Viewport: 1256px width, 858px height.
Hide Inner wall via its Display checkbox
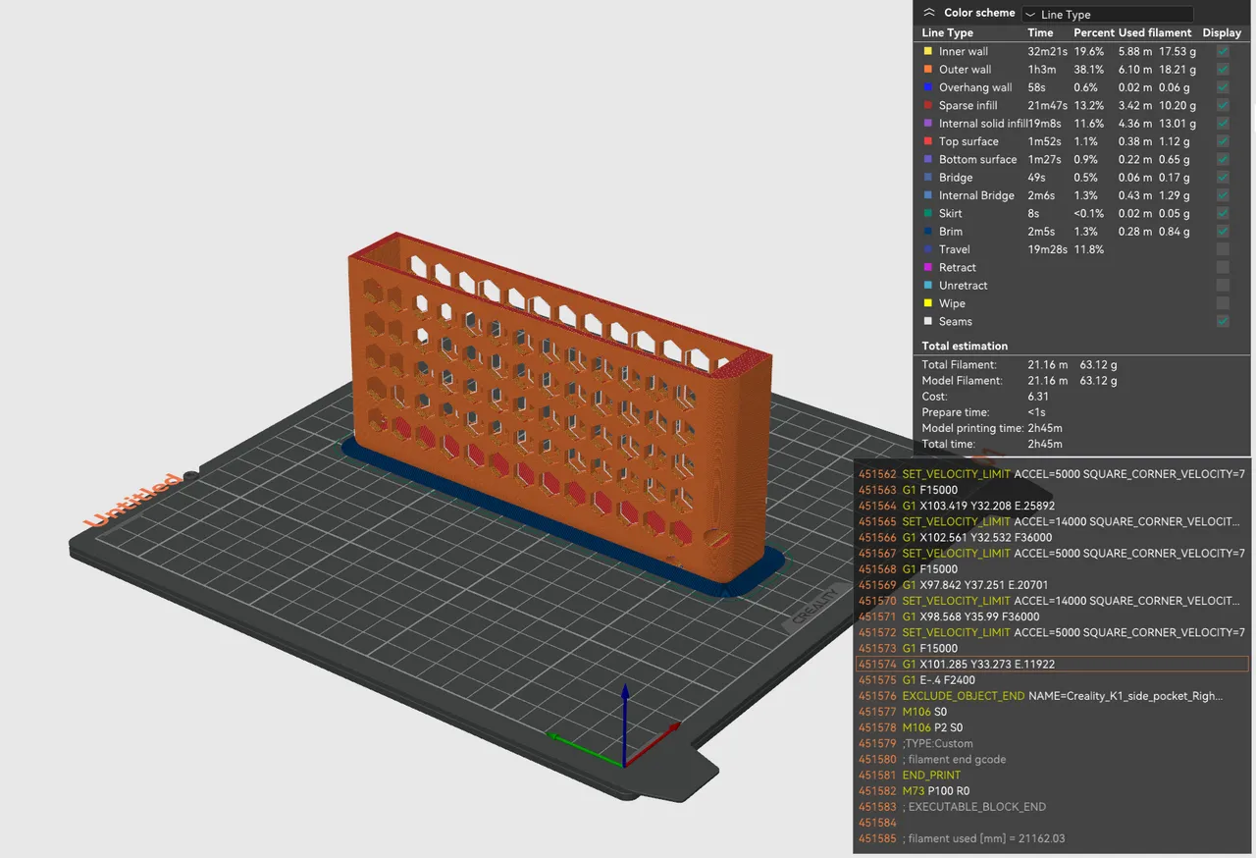pyautogui.click(x=1223, y=51)
